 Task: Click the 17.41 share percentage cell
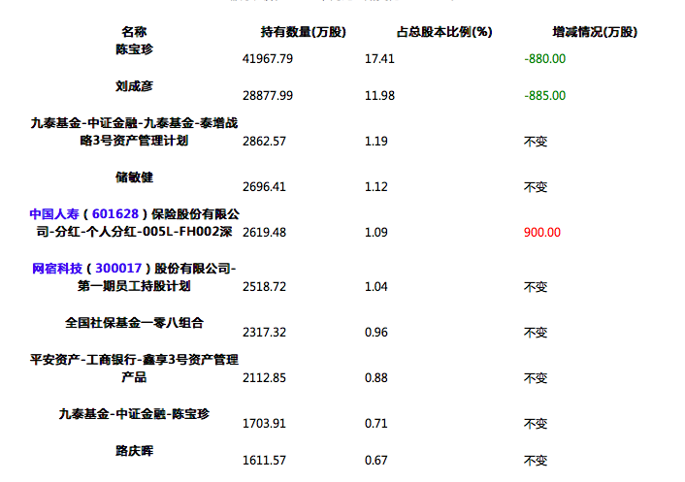pyautogui.click(x=378, y=59)
